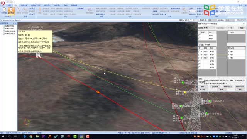Open Cortana search circle in taskbar
Viewport: 247px width, 139px height.
click(x=9, y=136)
